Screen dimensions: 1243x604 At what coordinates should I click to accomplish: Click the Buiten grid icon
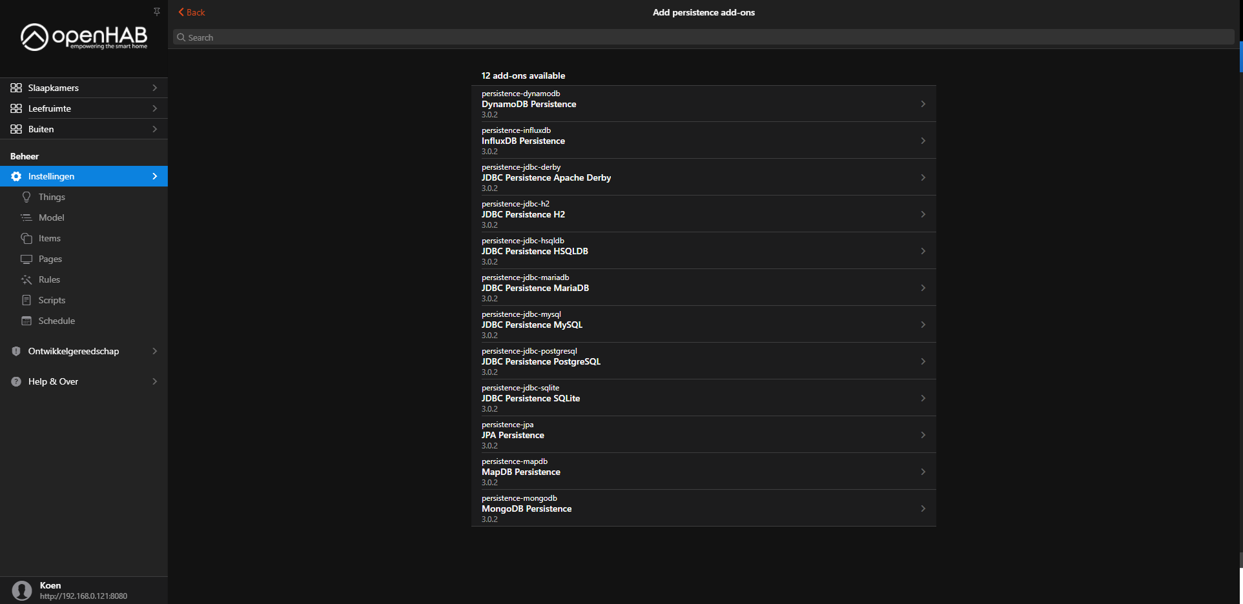[16, 129]
